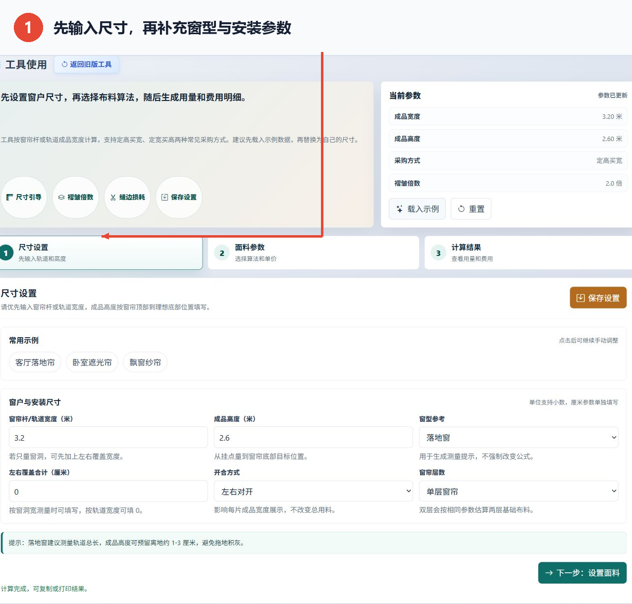Click the orange 保存设置 button
The width and height of the screenshot is (632, 604).
click(x=598, y=298)
